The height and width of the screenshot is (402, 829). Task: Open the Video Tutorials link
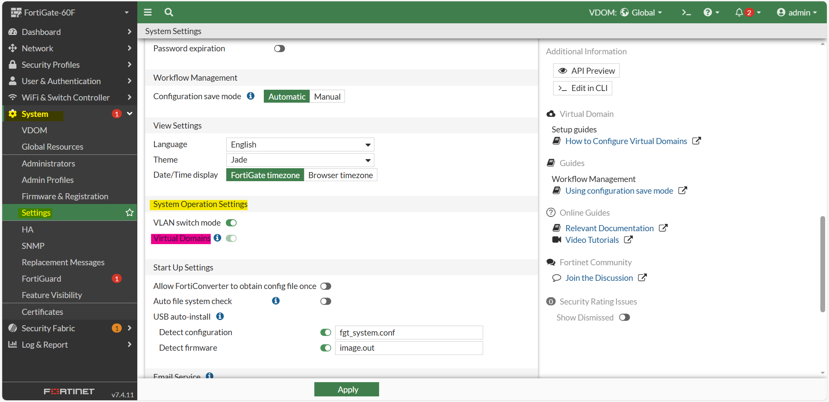pyautogui.click(x=592, y=240)
